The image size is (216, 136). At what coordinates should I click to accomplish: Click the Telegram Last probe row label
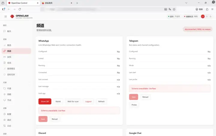pyautogui.click(x=133, y=80)
